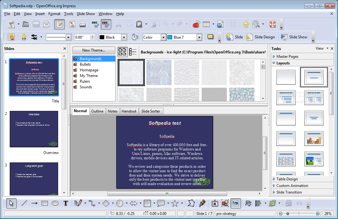Toggle AutoSpellcheck button
338x219 pixels.
106,24
